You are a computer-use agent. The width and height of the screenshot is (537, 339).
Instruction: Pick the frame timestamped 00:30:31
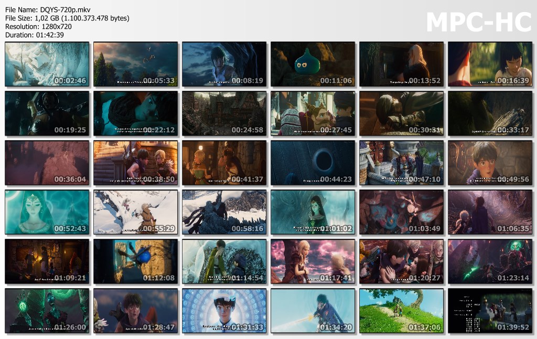click(401, 113)
